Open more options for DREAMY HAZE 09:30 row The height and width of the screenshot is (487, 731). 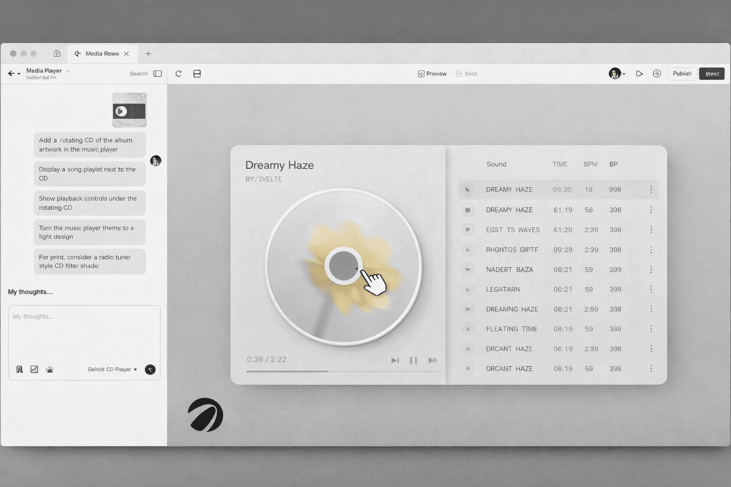tap(651, 190)
